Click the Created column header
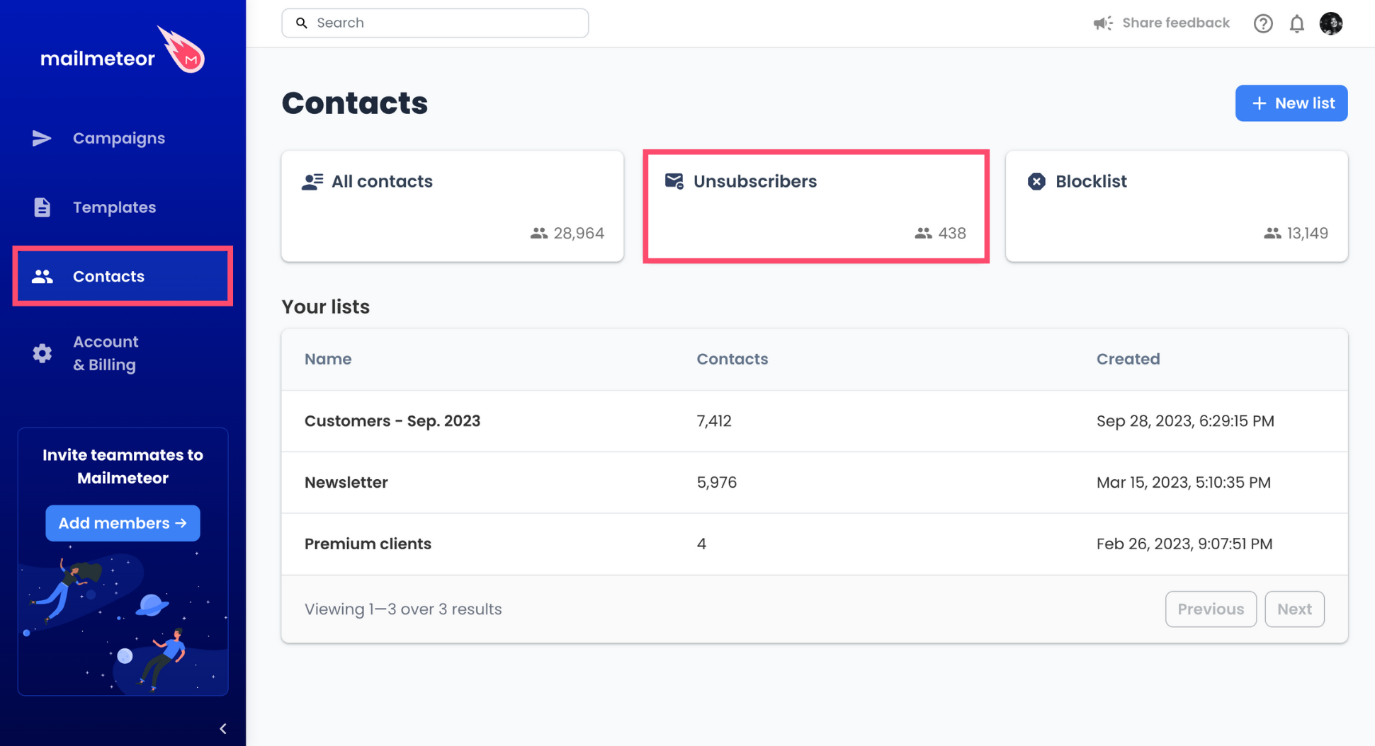This screenshot has height=746, width=1375. (x=1128, y=359)
